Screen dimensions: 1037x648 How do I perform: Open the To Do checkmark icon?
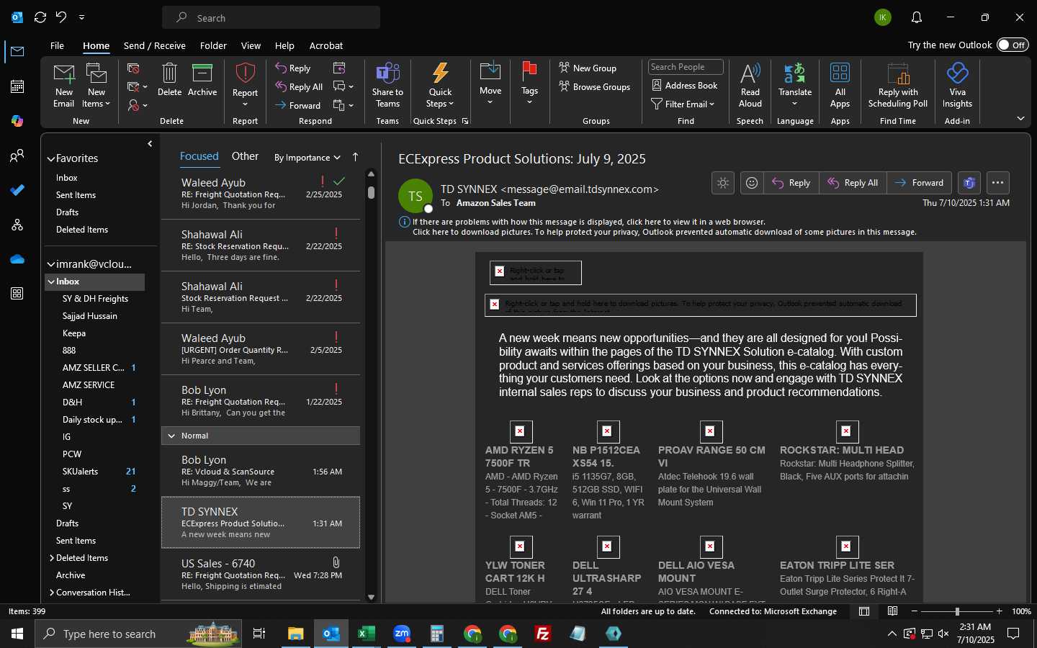[17, 190]
